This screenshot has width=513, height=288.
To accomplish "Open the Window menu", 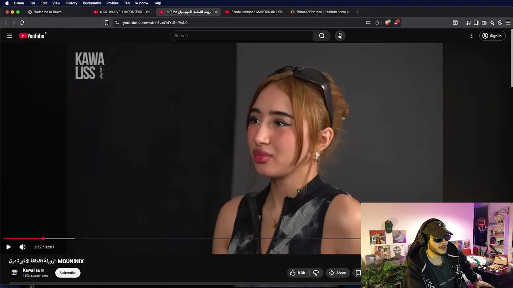I will pos(141,3).
